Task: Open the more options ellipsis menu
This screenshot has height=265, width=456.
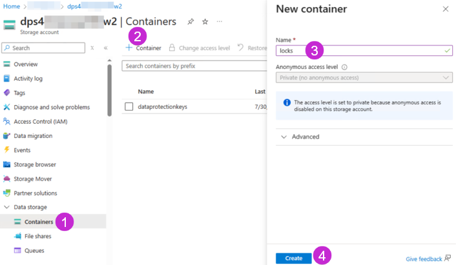Action: pyautogui.click(x=220, y=21)
